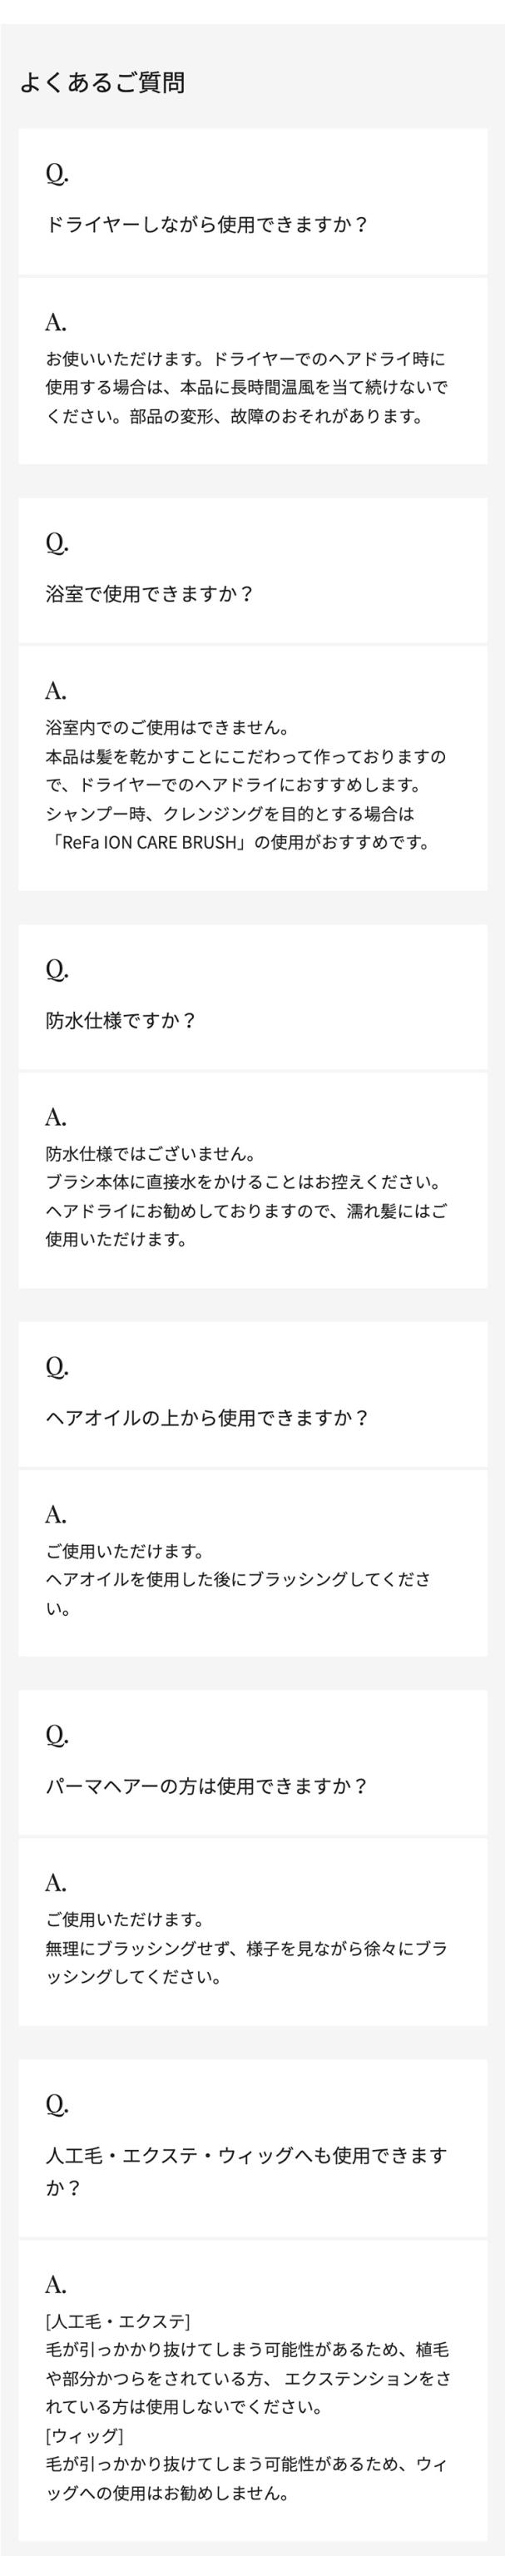505x2556 pixels.
Task: Click answer 無理にブラッシングせず、様子を見ながら
Action: pyautogui.click(x=246, y=1948)
